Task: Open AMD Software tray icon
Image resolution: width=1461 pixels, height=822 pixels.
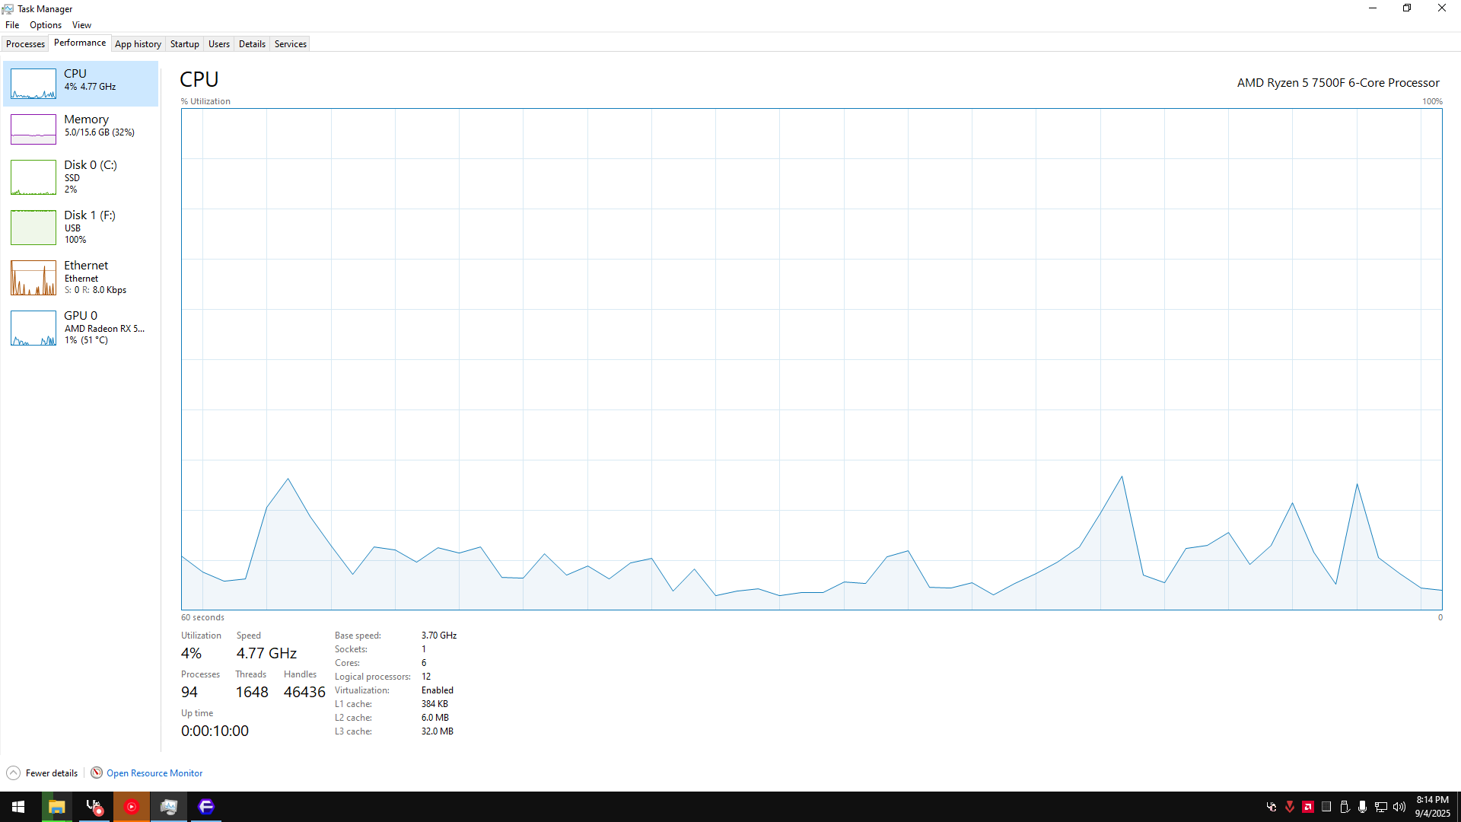Action: point(1308,807)
